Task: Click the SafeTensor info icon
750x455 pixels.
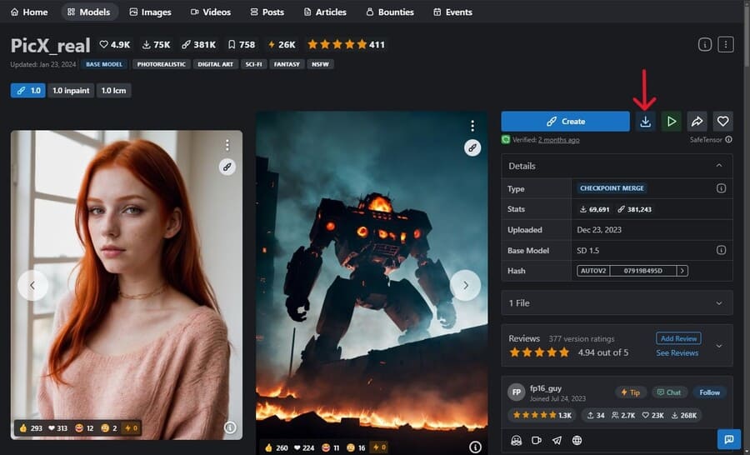Action: point(728,140)
